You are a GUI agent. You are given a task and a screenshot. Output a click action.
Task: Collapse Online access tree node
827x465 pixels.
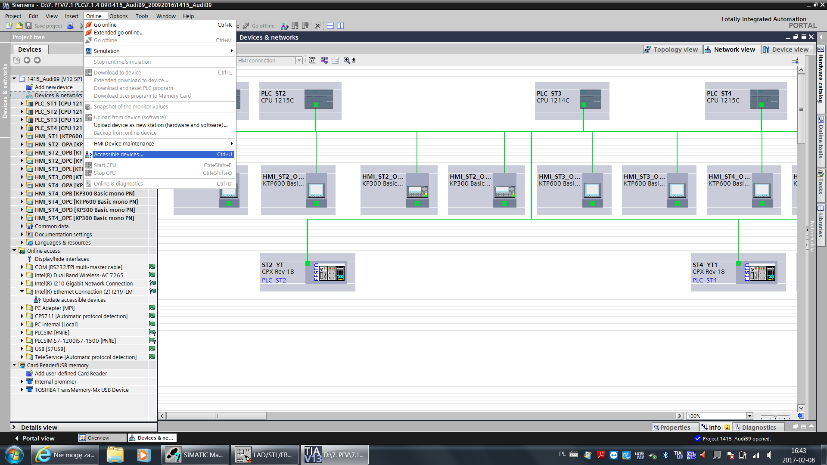point(14,251)
